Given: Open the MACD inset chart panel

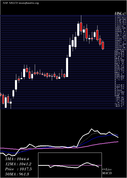Looking at the screenshot, I should pos(70,165).
